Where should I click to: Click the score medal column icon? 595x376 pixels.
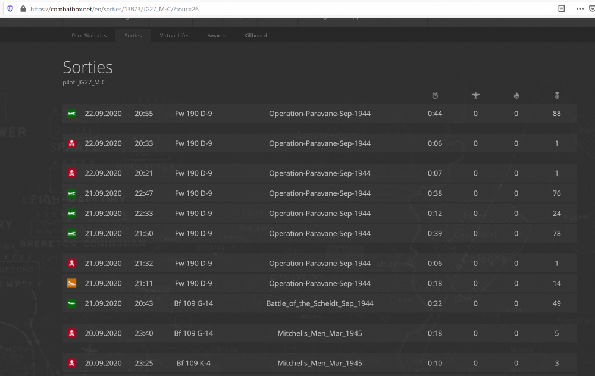pyautogui.click(x=557, y=95)
